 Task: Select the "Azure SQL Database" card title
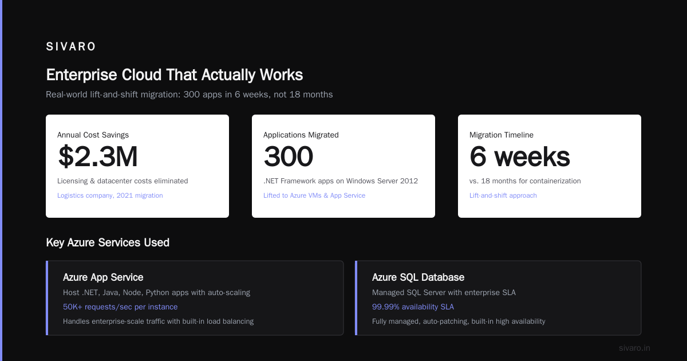click(418, 277)
